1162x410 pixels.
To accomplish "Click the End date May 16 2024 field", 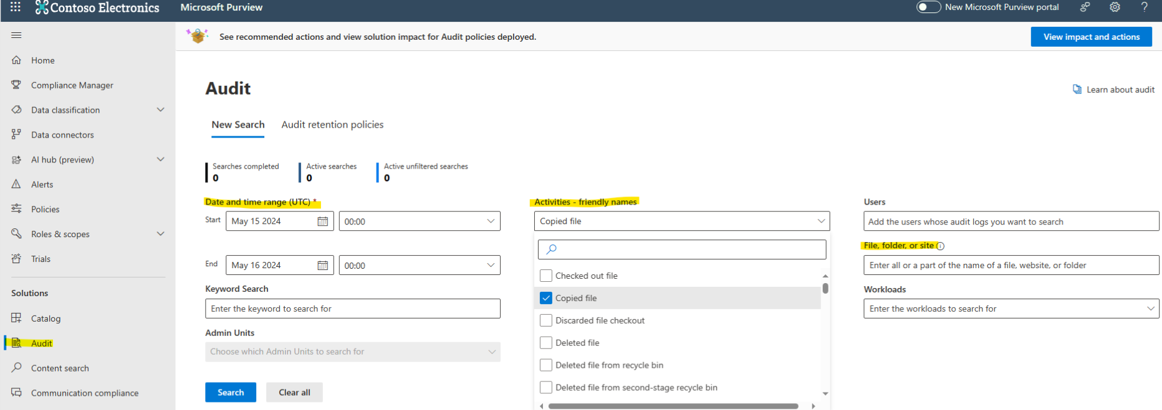I will click(279, 266).
